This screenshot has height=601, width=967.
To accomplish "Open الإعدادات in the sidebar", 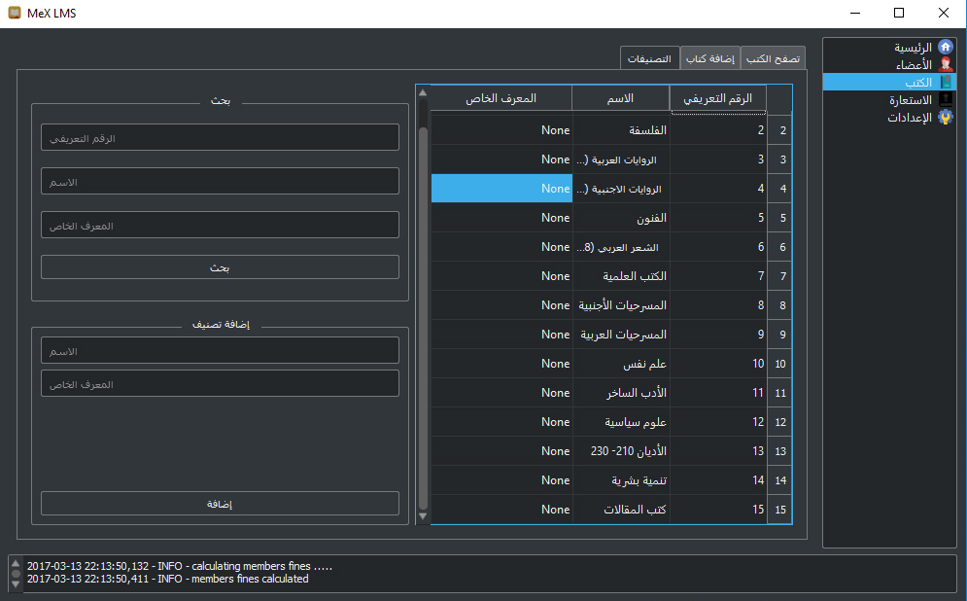I will point(889,118).
